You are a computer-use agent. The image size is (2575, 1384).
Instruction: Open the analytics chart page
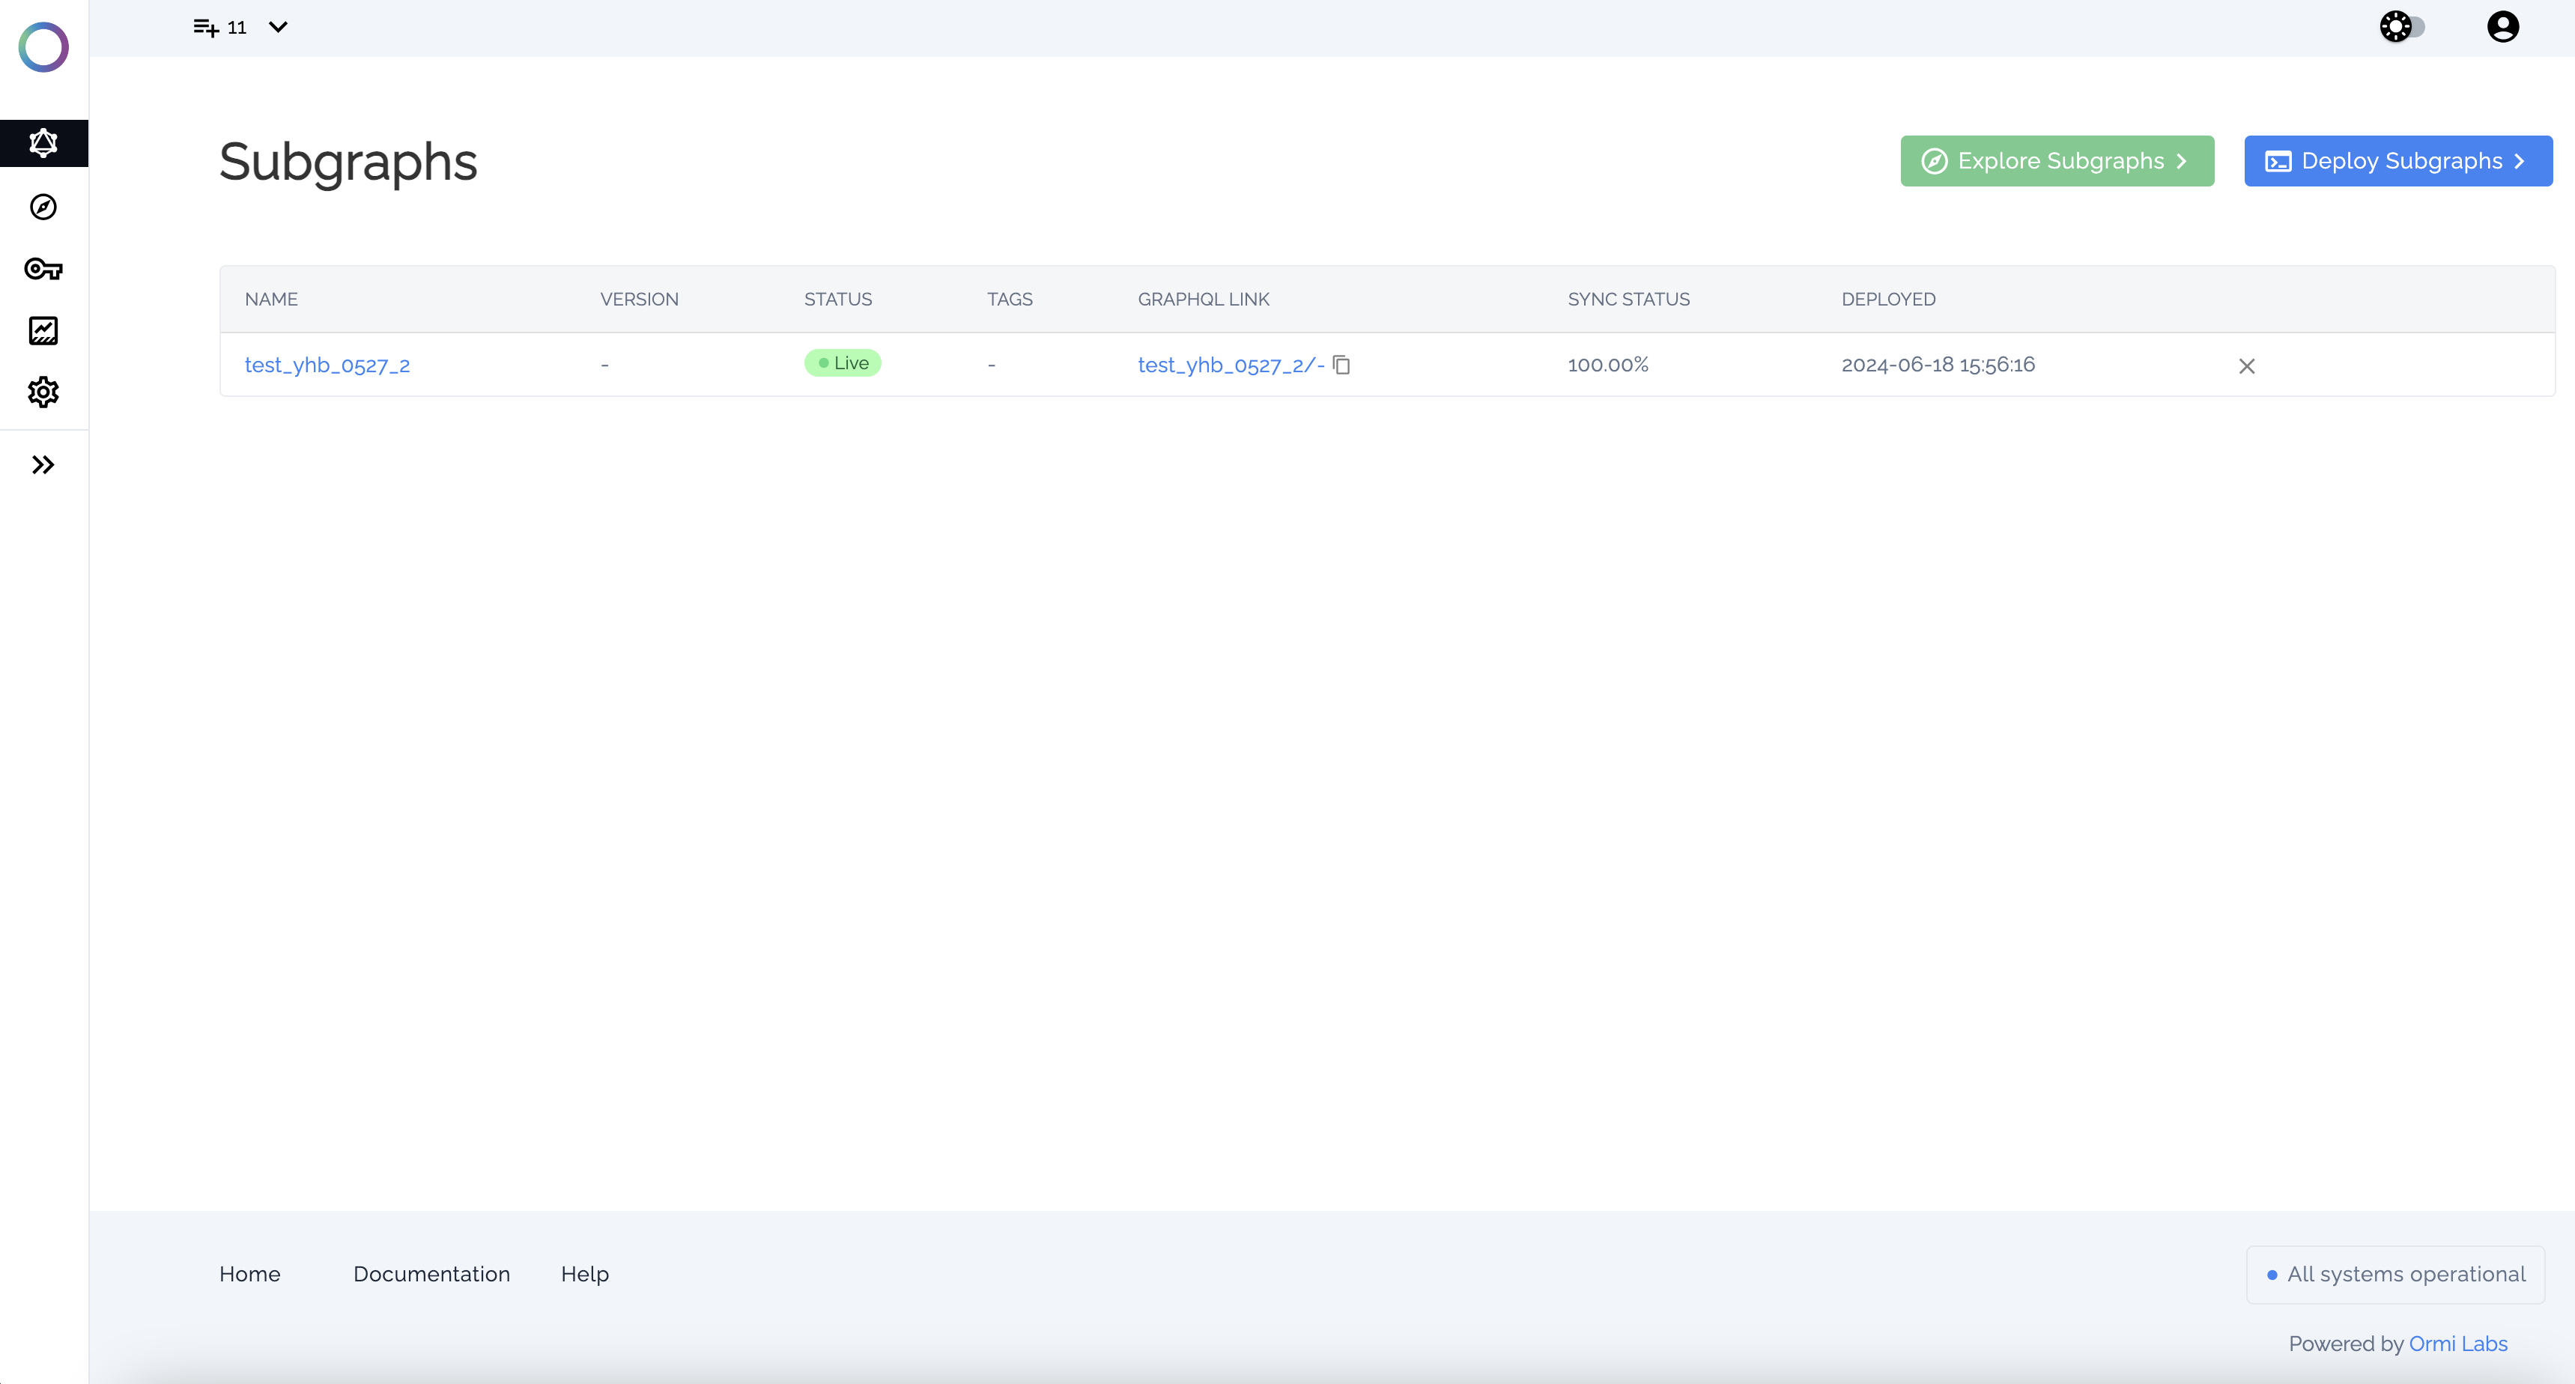(x=43, y=331)
